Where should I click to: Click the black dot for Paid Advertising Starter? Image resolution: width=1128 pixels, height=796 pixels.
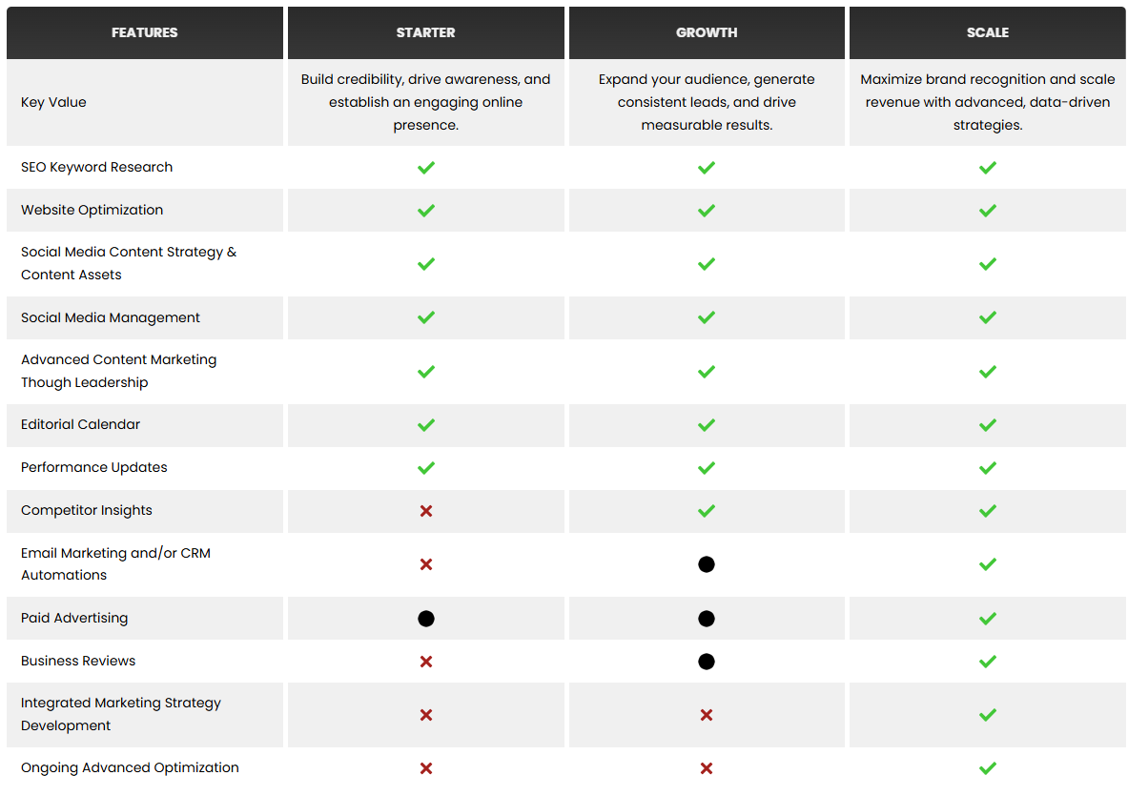tap(426, 619)
